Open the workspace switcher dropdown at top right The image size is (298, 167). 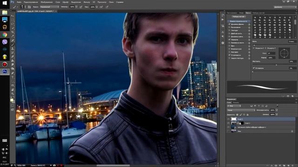pos(285,7)
